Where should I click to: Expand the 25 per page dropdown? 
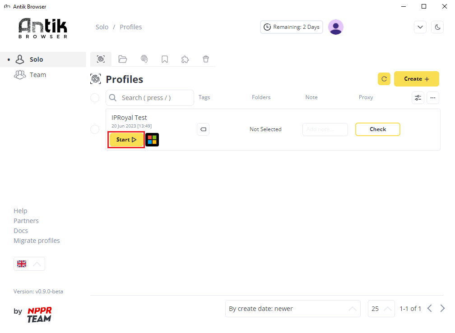coord(381,309)
